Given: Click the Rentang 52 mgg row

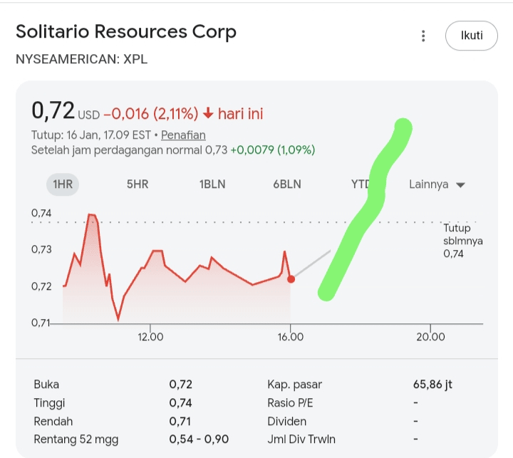Looking at the screenshot, I should pos(131,439).
